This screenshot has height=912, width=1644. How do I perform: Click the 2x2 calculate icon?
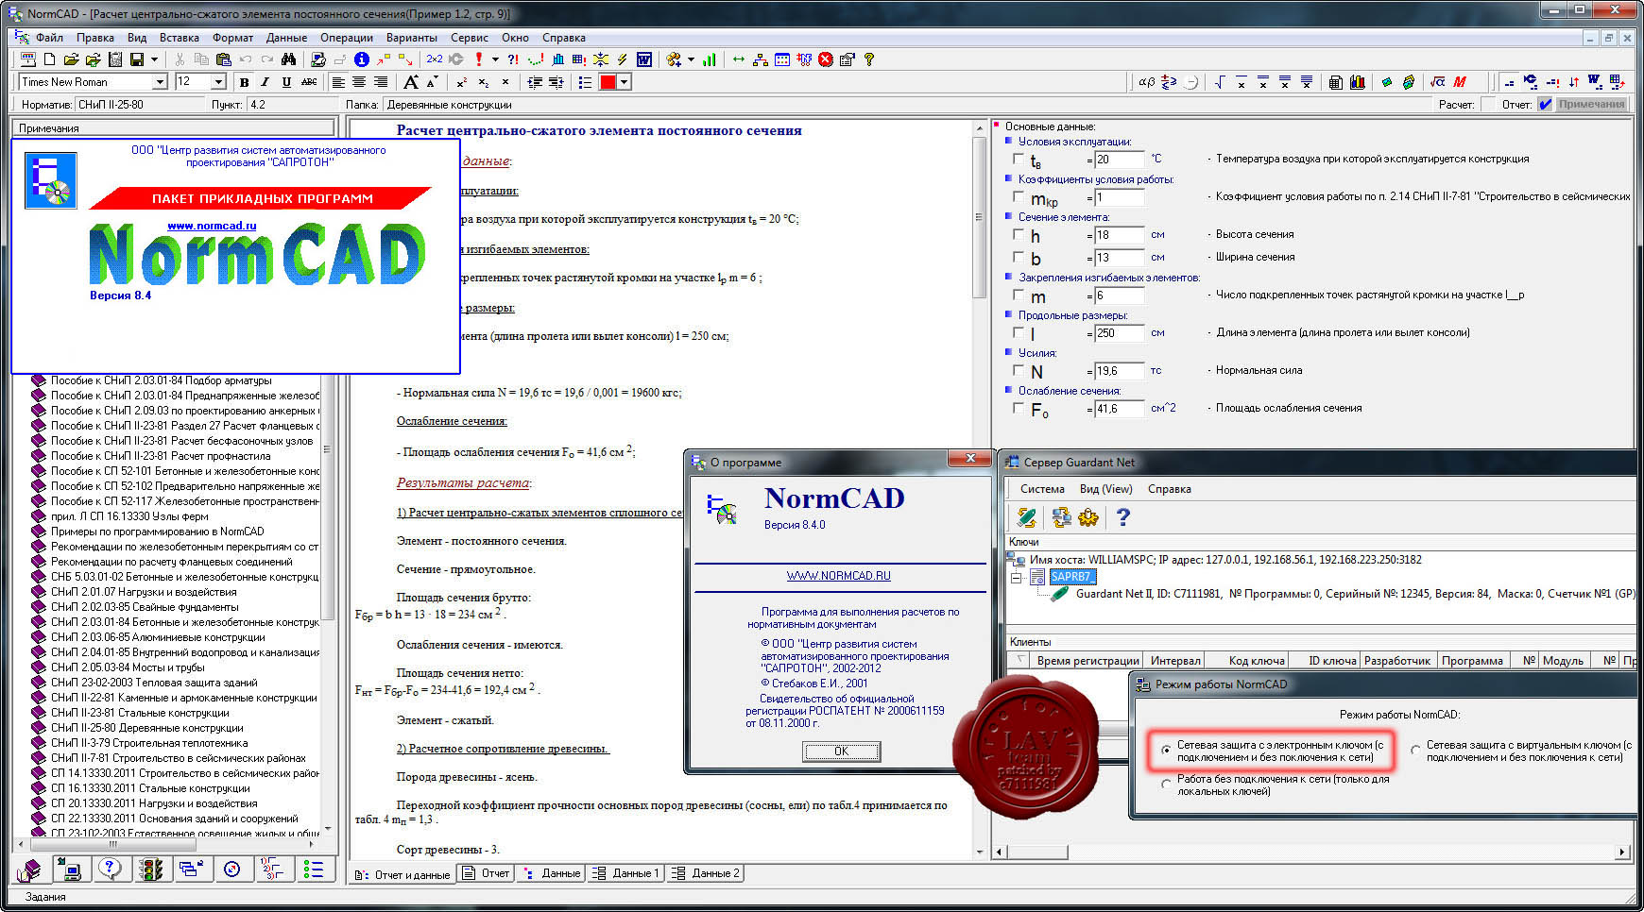(x=435, y=59)
